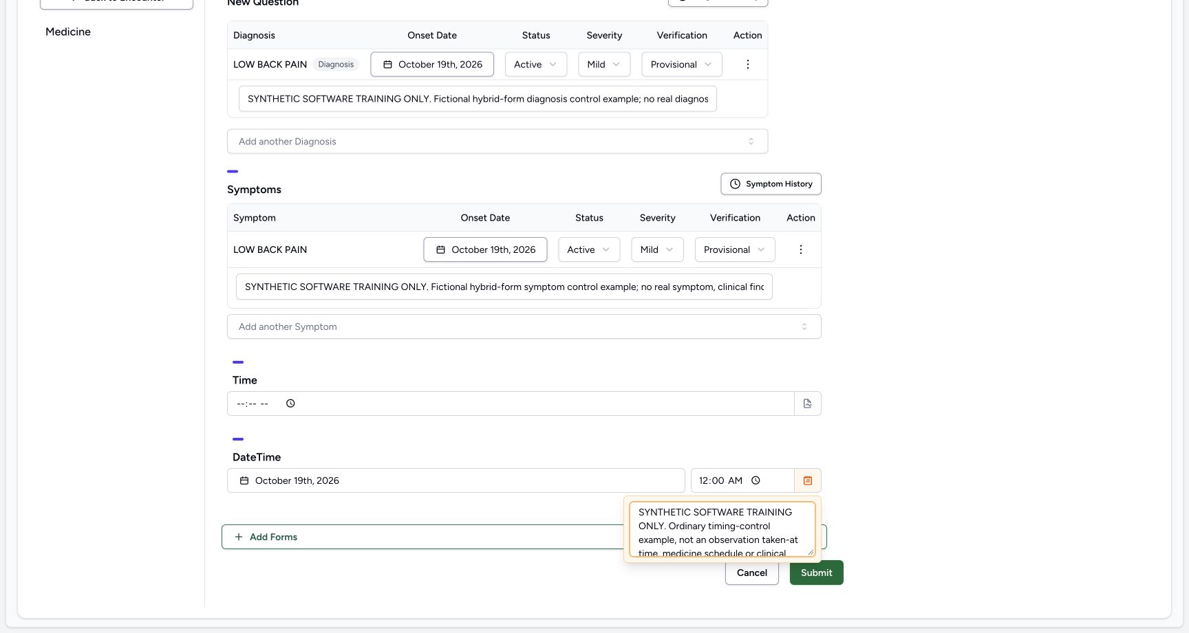Click the Verification header in the Diagnosis table
1189x633 pixels.
682,35
